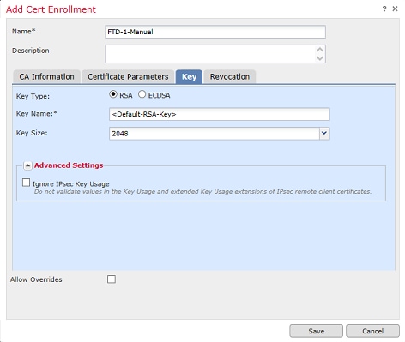Screen dimensions: 405x342
Task: Choose ECDSA key type
Action: (x=142, y=94)
